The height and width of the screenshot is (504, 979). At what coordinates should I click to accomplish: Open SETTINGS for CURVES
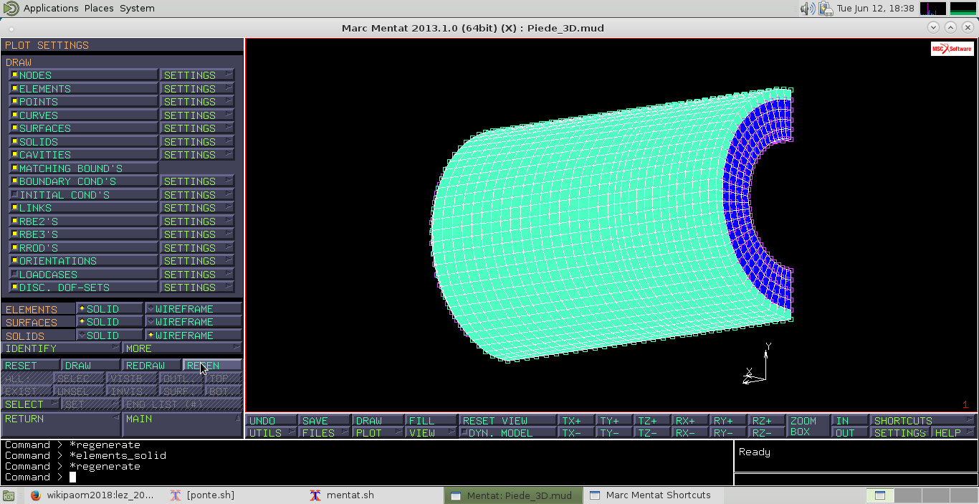197,115
